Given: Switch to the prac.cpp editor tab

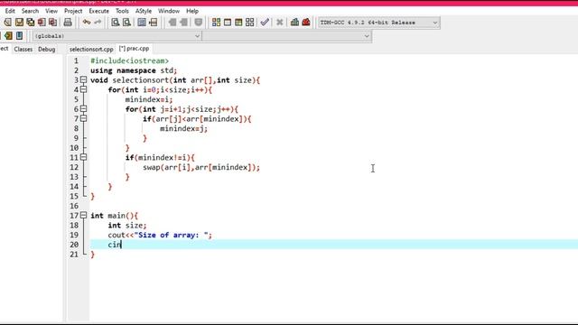Looking at the screenshot, I should click(135, 49).
